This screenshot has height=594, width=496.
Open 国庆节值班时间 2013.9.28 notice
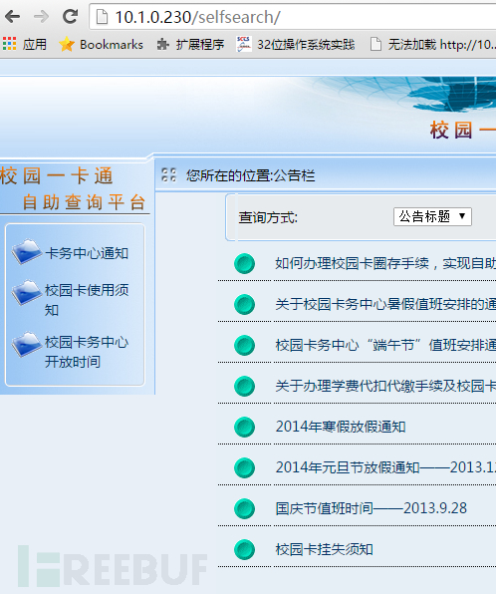pyautogui.click(x=372, y=508)
